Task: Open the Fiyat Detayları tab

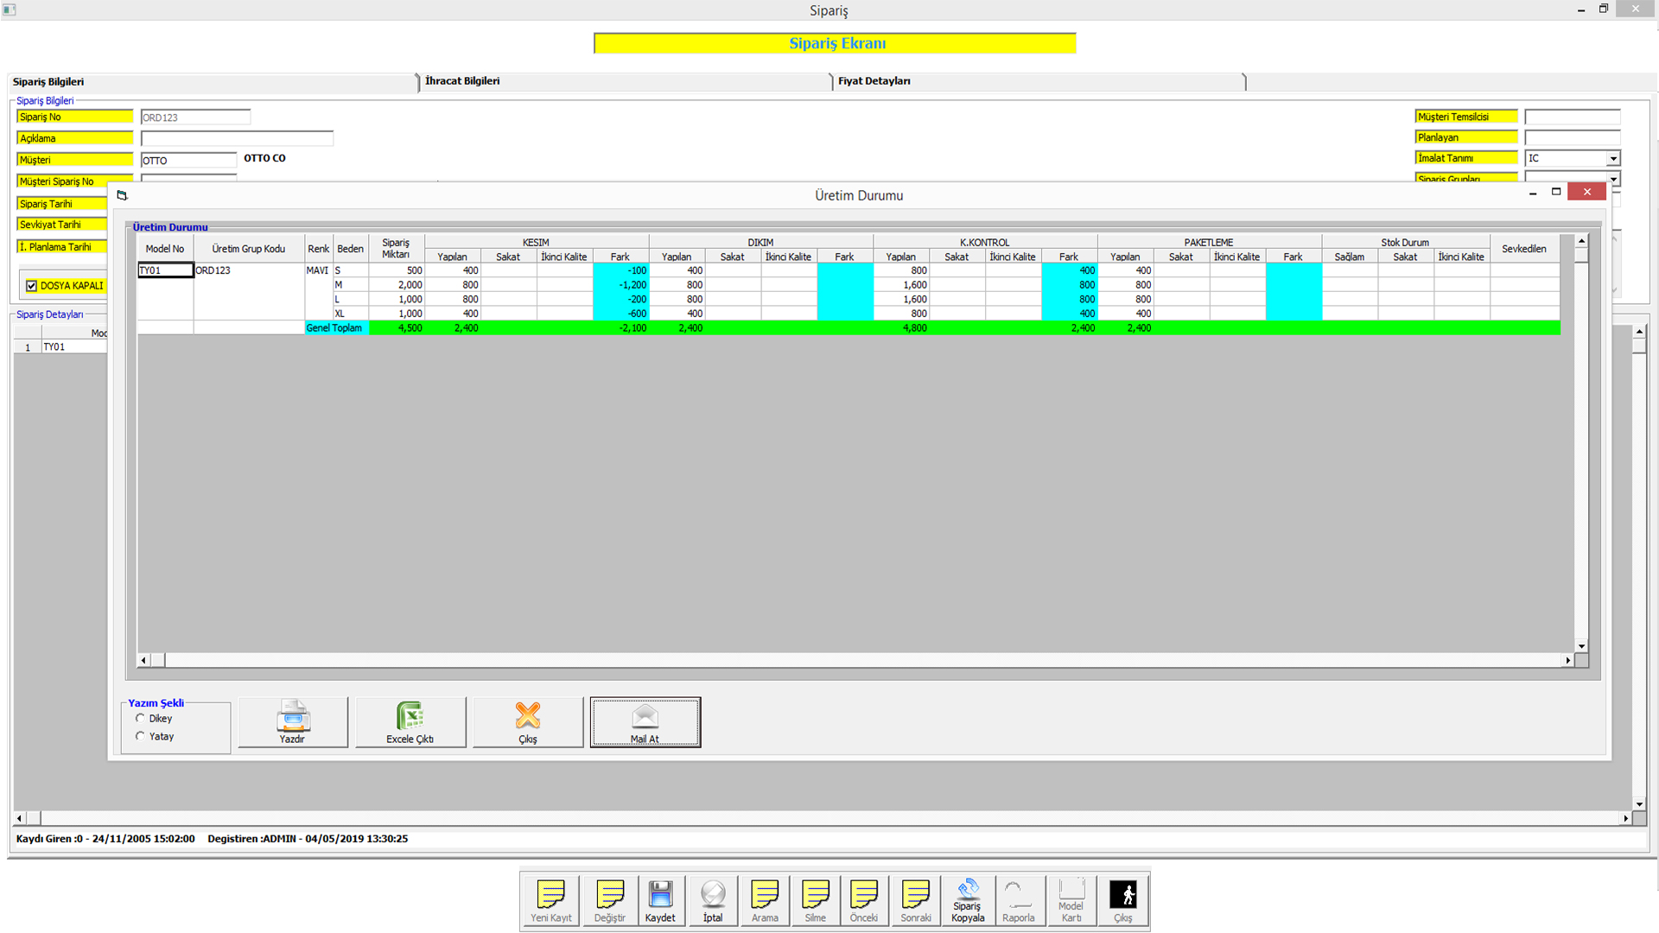Action: [874, 81]
